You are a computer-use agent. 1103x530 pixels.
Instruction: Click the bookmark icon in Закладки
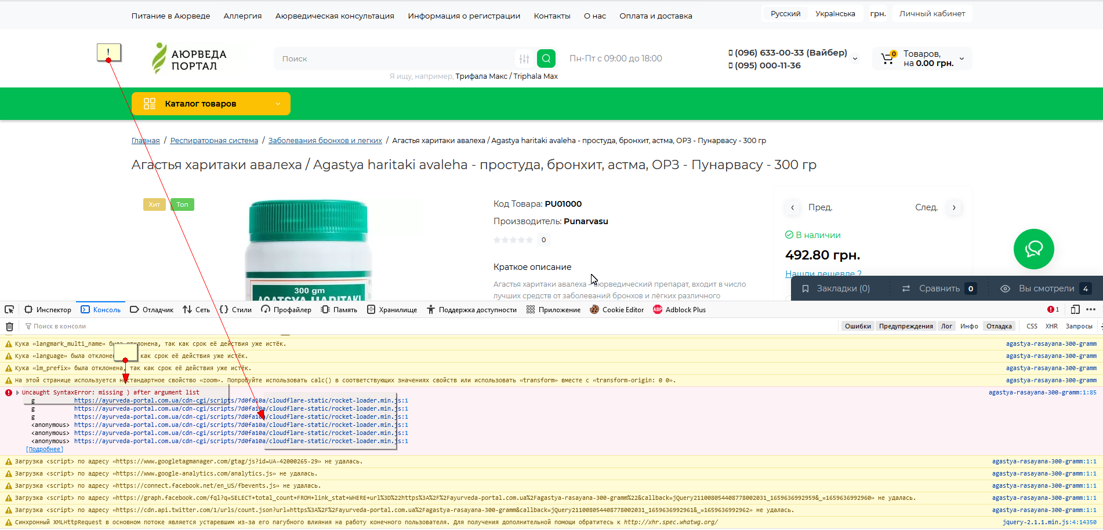(806, 288)
